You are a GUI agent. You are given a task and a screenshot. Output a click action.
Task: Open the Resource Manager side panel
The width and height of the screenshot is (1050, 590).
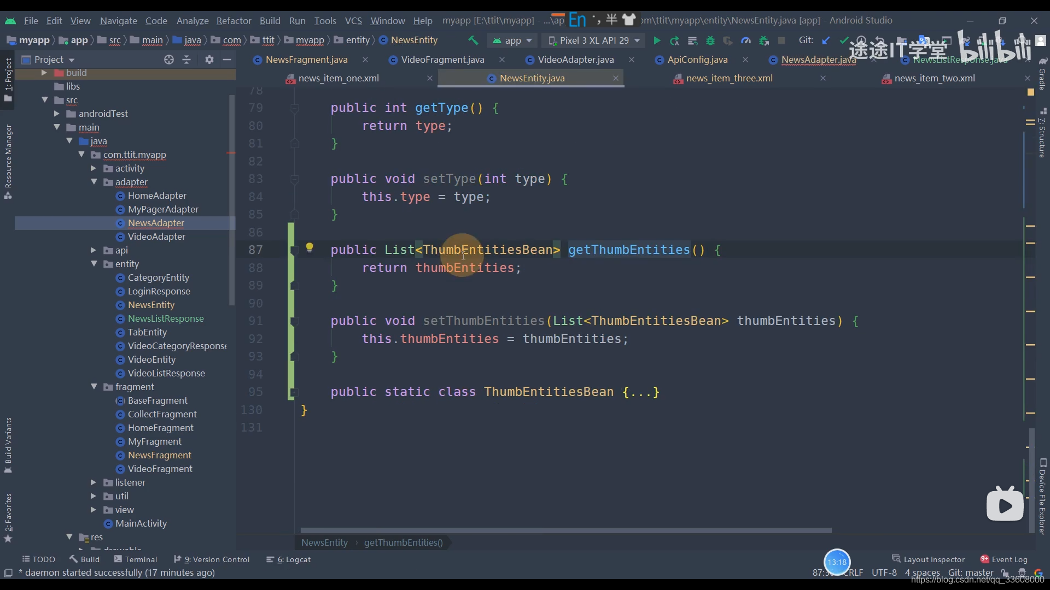[x=8, y=162]
